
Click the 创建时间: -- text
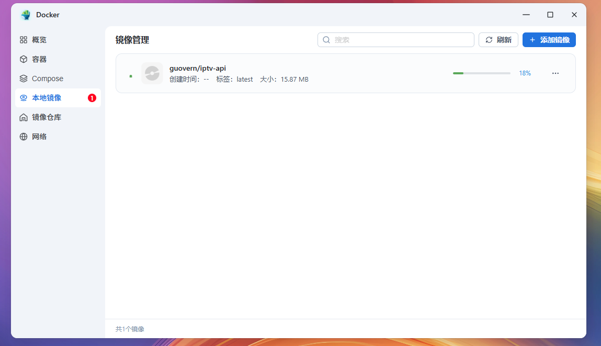pos(189,80)
